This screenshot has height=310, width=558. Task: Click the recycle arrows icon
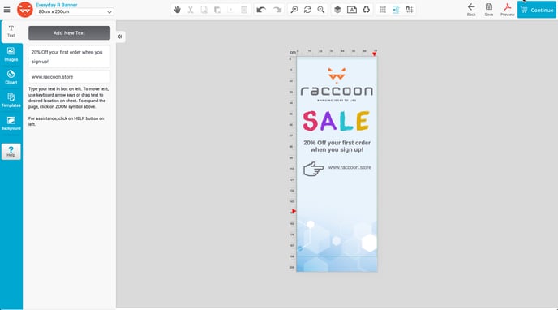tap(367, 10)
